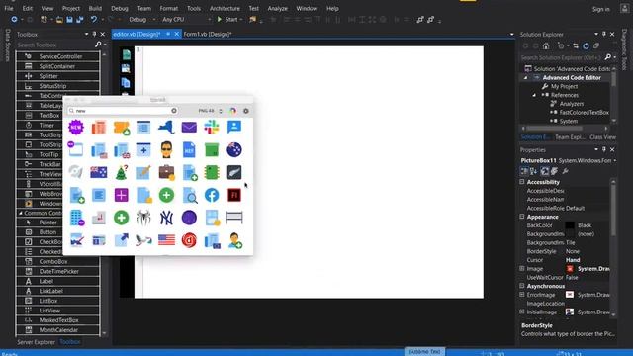
Task: Clear the icon search field with x
Action: click(174, 111)
